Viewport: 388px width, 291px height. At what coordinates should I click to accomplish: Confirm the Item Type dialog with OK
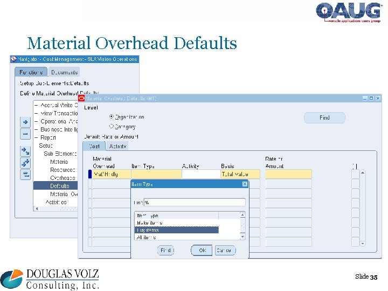pos(202,250)
